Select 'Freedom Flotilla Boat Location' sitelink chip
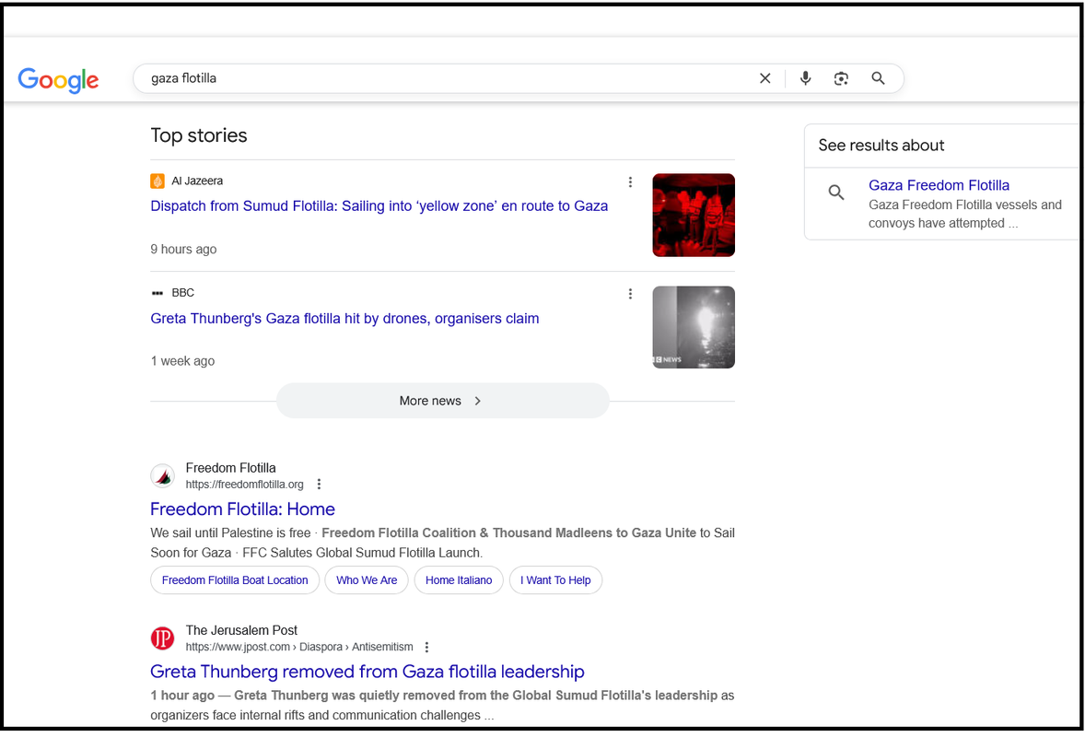1085x737 pixels. [235, 579]
